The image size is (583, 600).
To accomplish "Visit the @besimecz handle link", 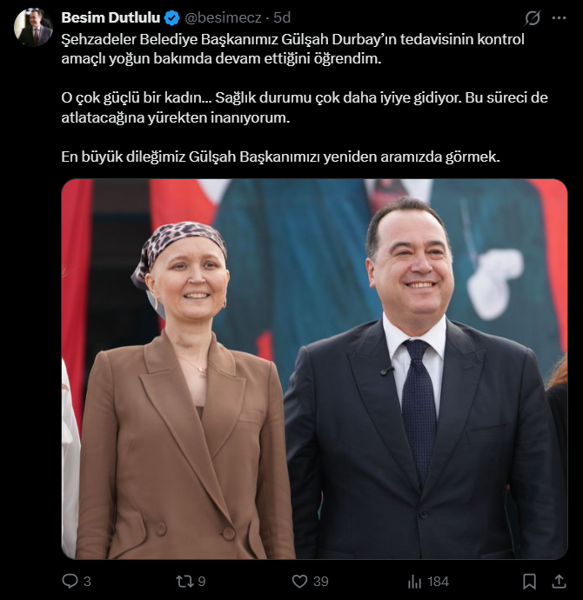I will [x=223, y=17].
